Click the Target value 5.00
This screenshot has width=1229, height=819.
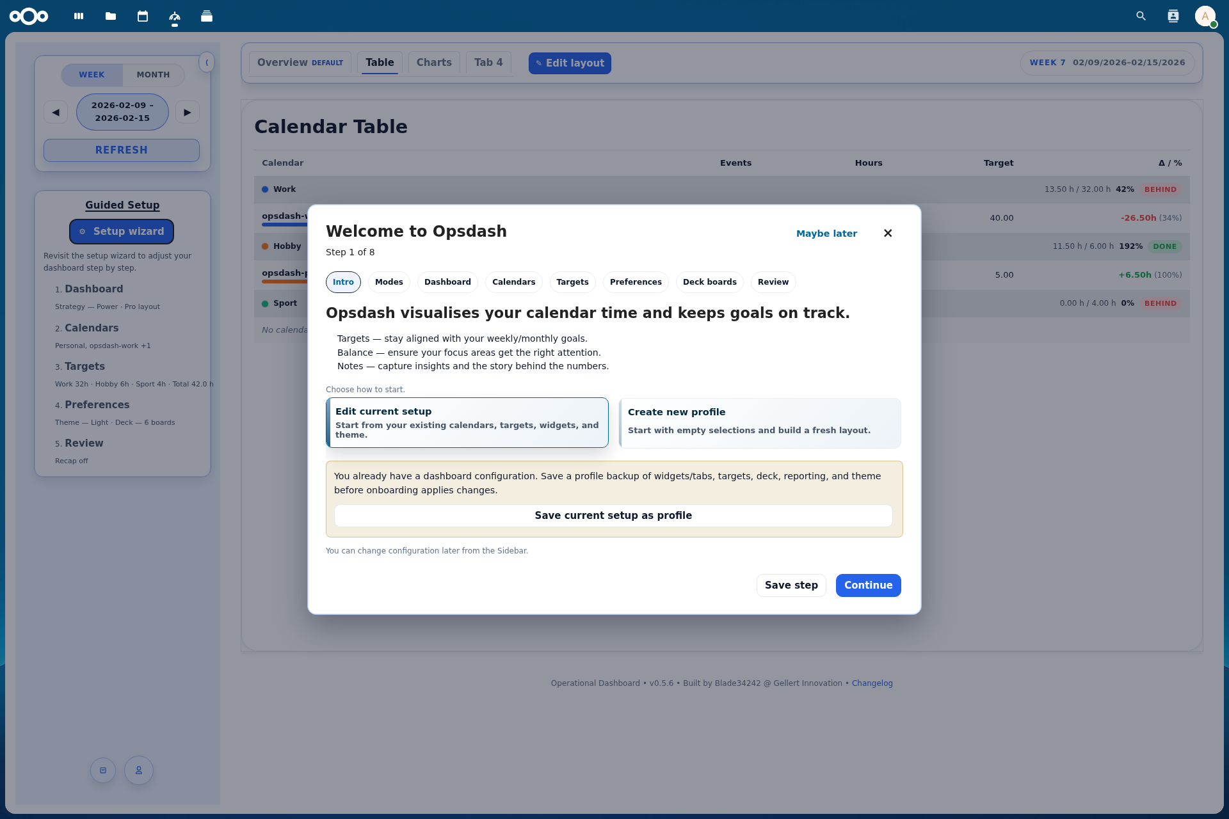1004,275
